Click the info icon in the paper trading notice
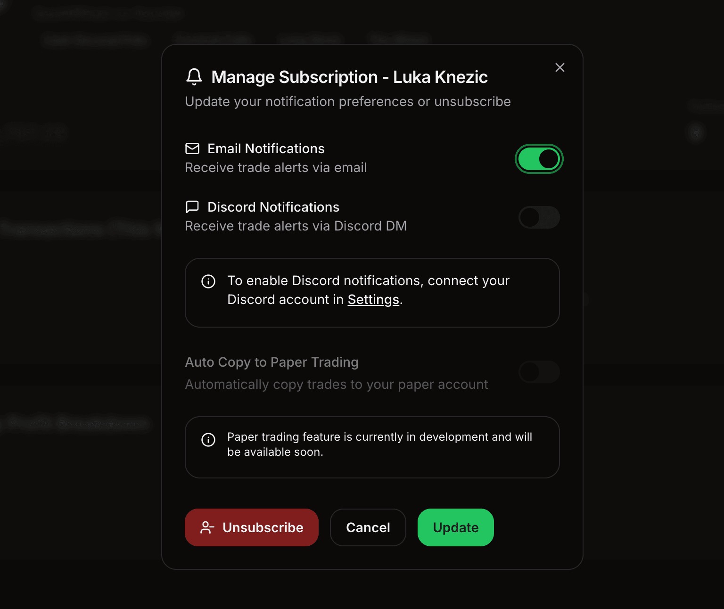This screenshot has width=724, height=609. [208, 440]
